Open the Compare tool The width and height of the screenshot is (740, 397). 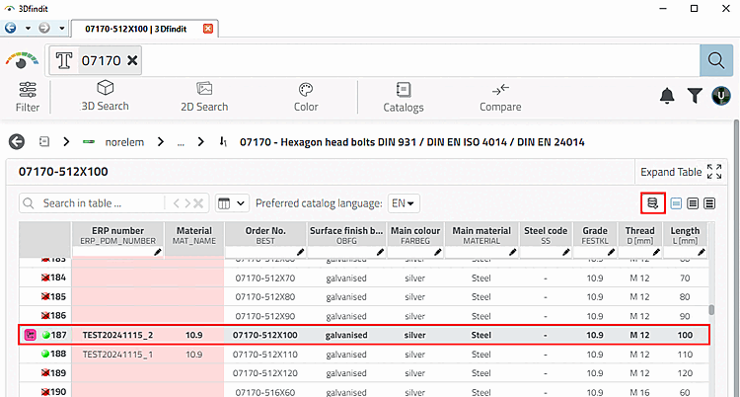pyautogui.click(x=500, y=98)
